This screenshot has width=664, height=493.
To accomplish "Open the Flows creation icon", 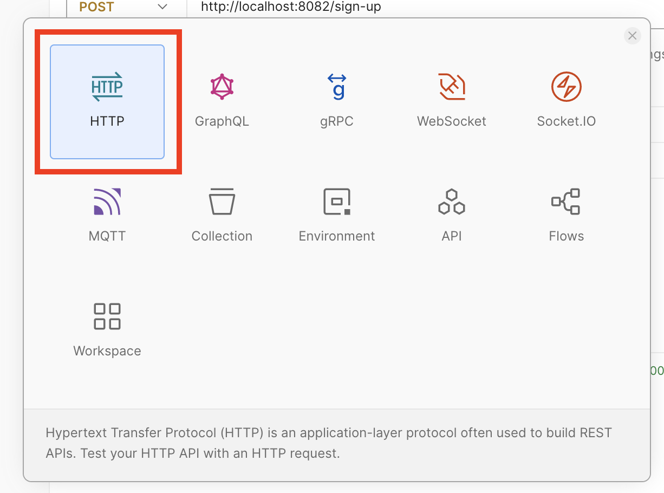I will (567, 202).
